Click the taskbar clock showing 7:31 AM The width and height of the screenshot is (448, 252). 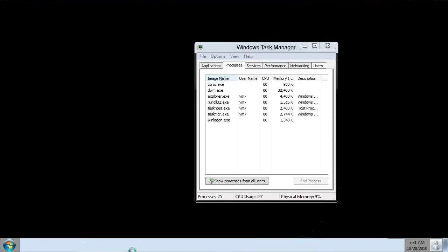pyautogui.click(x=417, y=245)
